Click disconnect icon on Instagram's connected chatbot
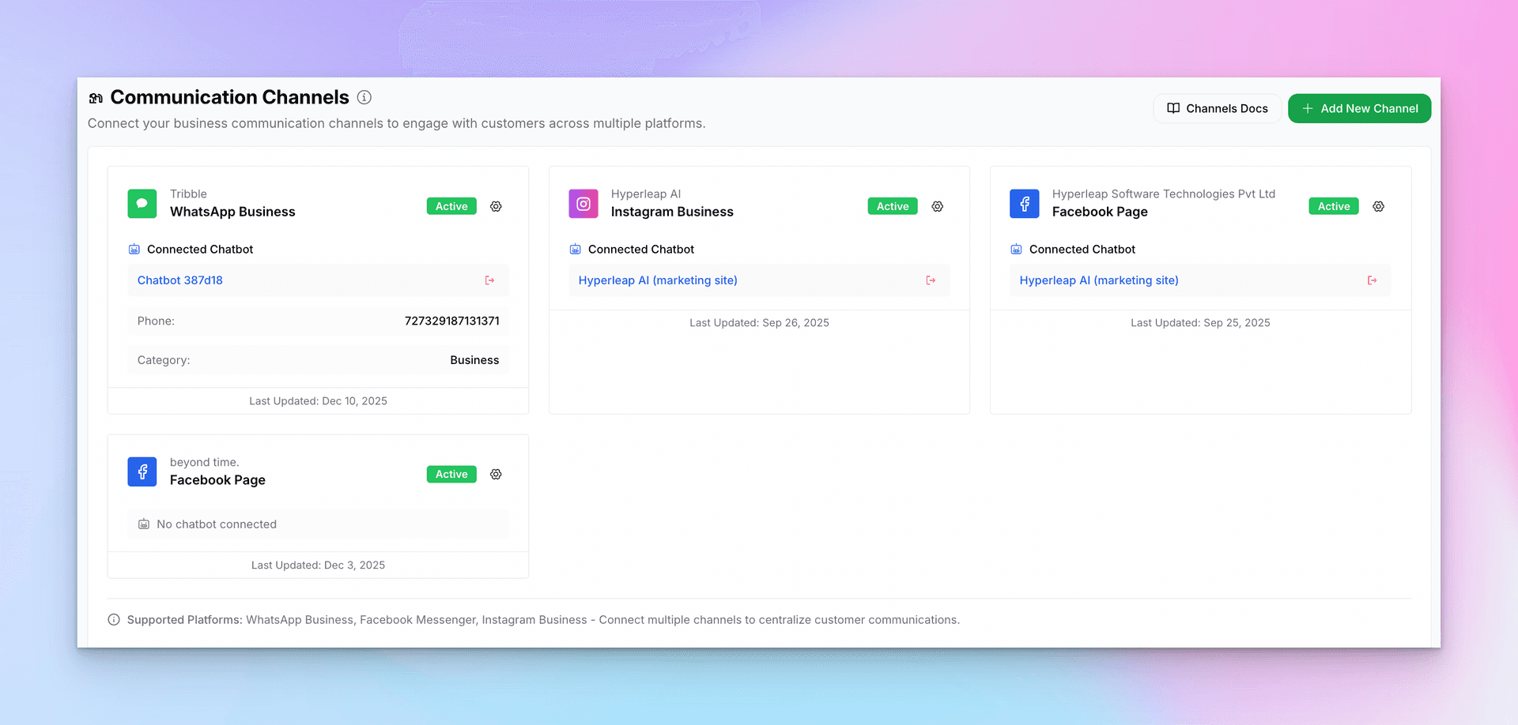 [x=931, y=280]
